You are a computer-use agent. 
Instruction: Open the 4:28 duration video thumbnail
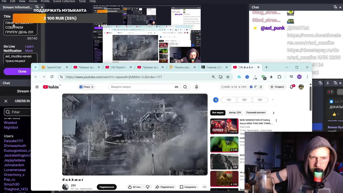point(224,144)
